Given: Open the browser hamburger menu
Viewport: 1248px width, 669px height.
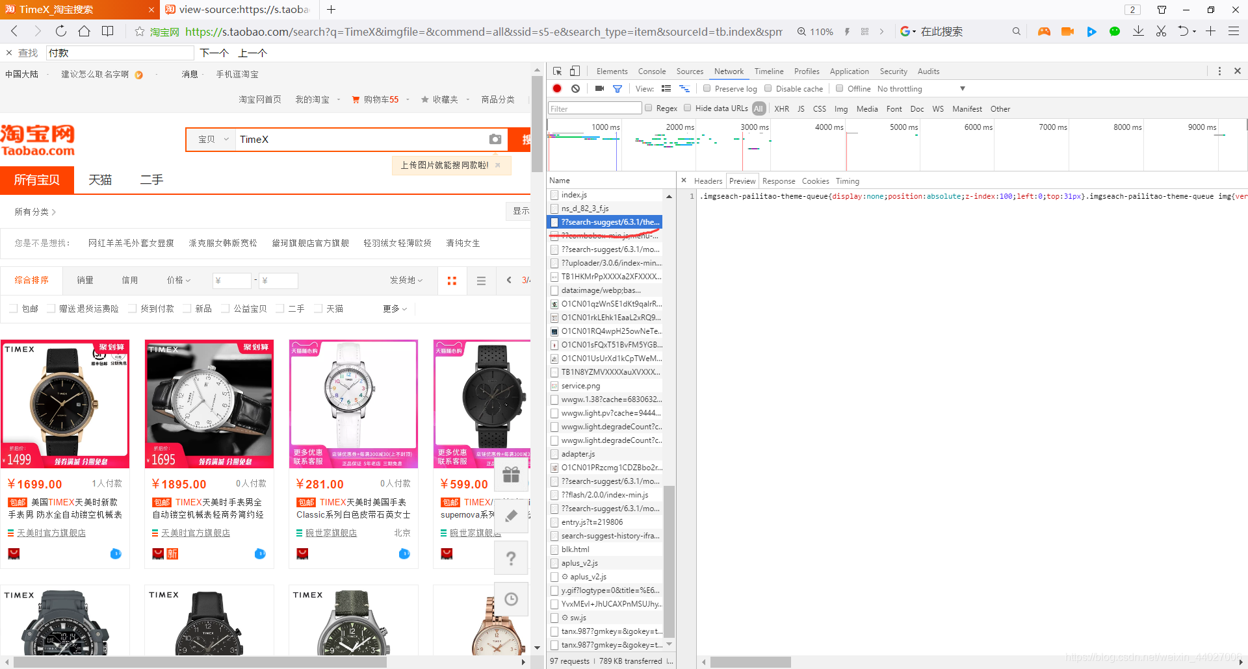Looking at the screenshot, I should 1233,31.
